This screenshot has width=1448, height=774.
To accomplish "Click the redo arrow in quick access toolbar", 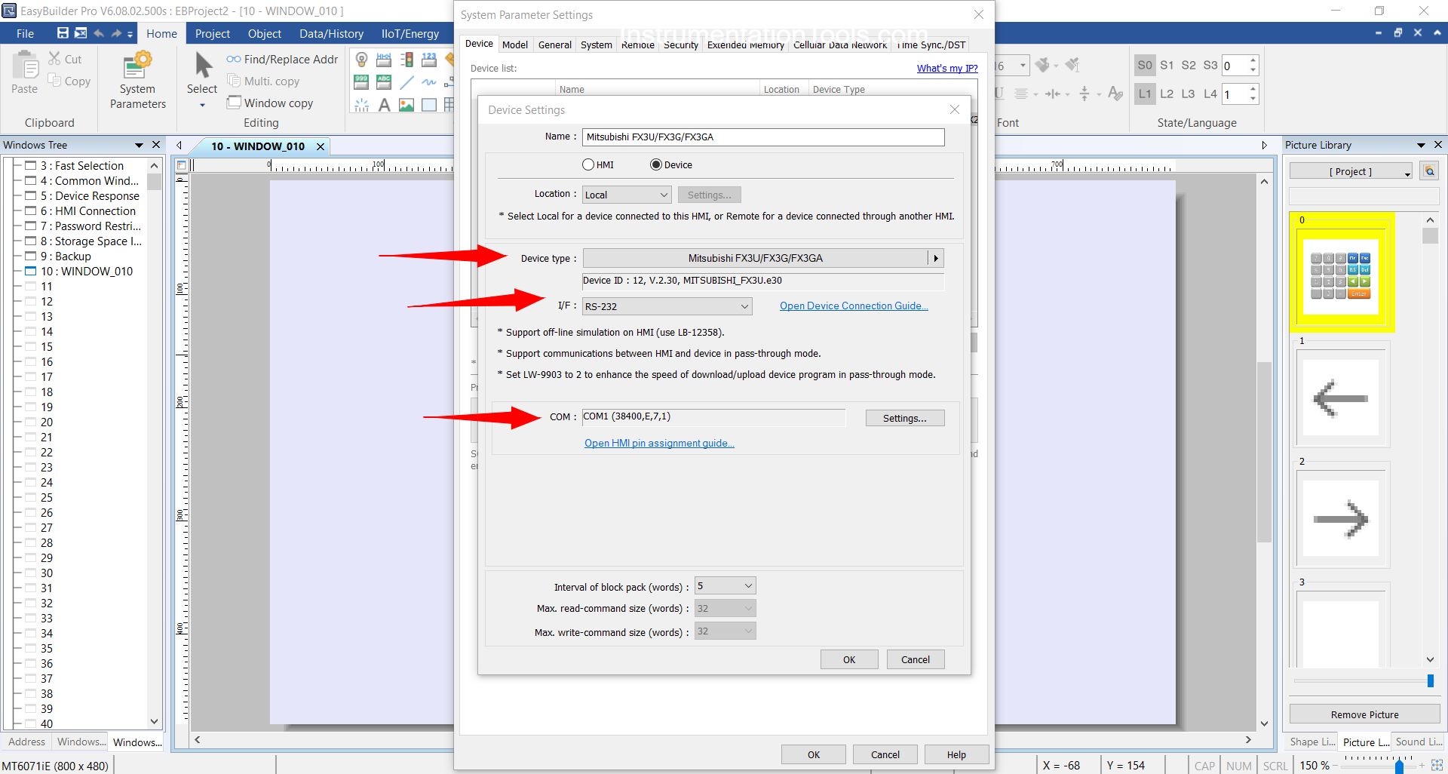I will coord(116,33).
